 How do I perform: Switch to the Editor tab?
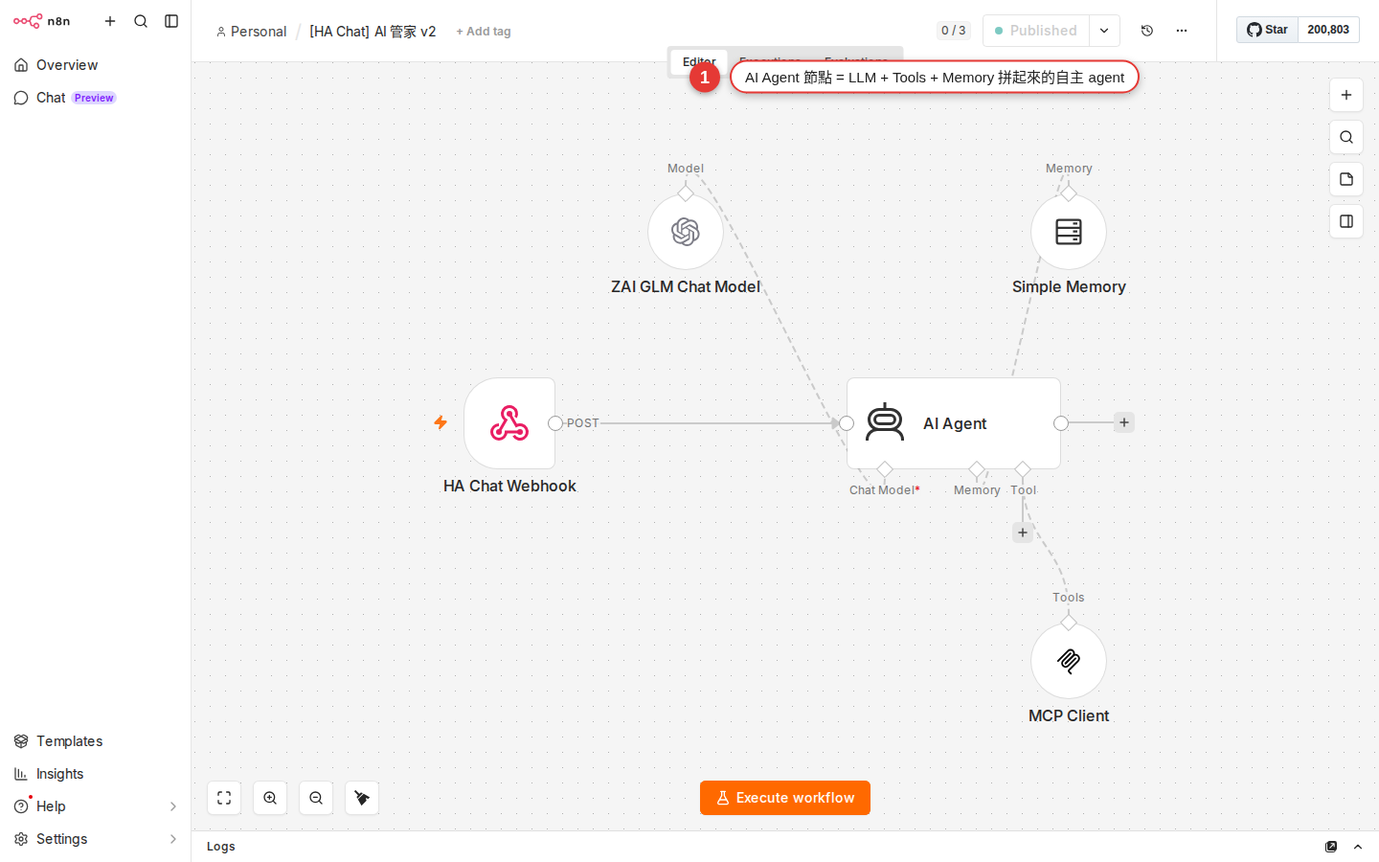pyautogui.click(x=699, y=61)
